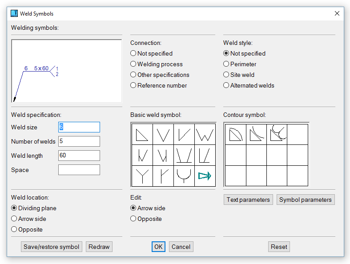
Task: Open Text parameters
Action: tap(248, 200)
